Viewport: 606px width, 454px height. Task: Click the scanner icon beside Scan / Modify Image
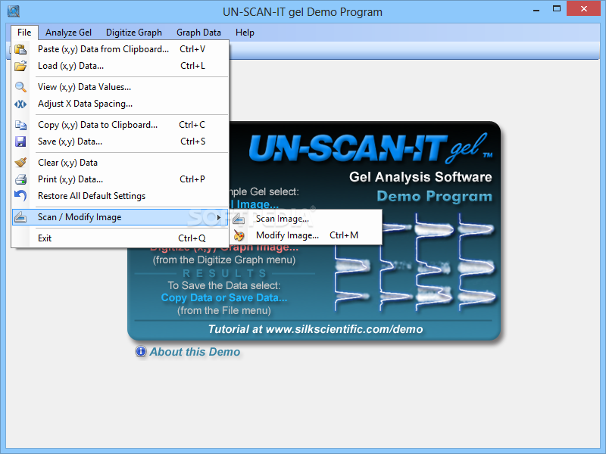(20, 217)
